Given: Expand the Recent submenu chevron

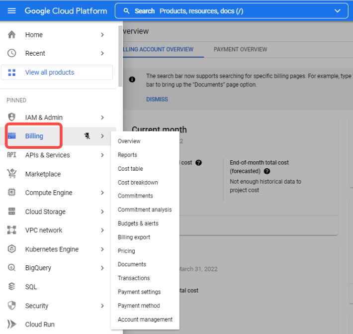Looking at the screenshot, I should point(102,53).
